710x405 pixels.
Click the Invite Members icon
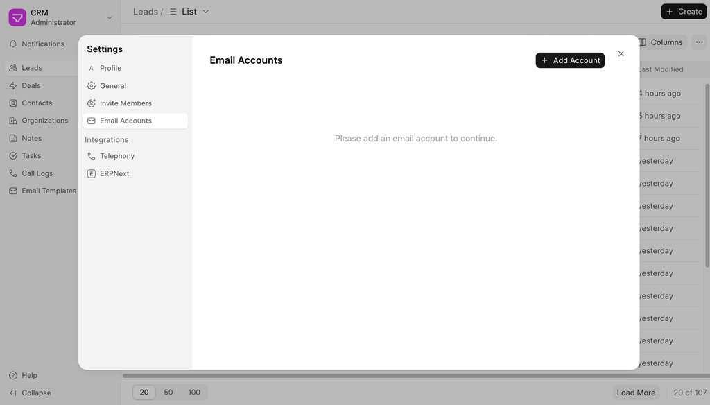[92, 103]
